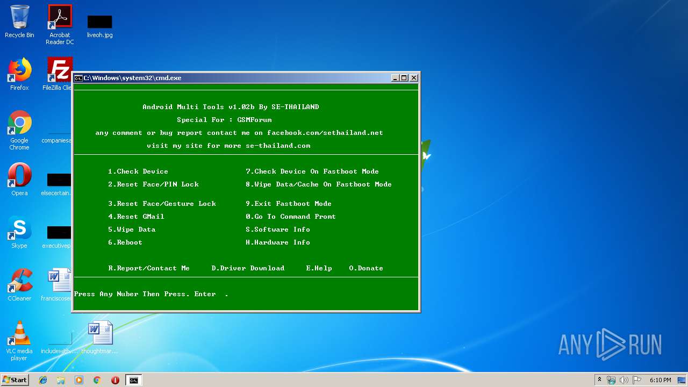Select the franciscoser Word document icon
688x387 pixels.
click(x=58, y=285)
